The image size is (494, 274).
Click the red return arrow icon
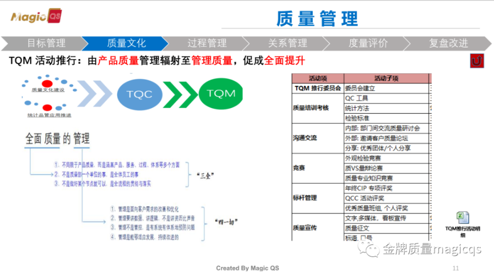[x=477, y=61]
